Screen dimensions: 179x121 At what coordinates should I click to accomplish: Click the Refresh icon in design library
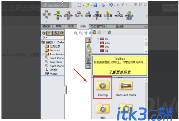pyautogui.click(x=109, y=32)
